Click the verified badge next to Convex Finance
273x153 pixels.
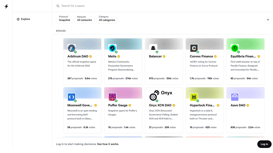coord(215,57)
